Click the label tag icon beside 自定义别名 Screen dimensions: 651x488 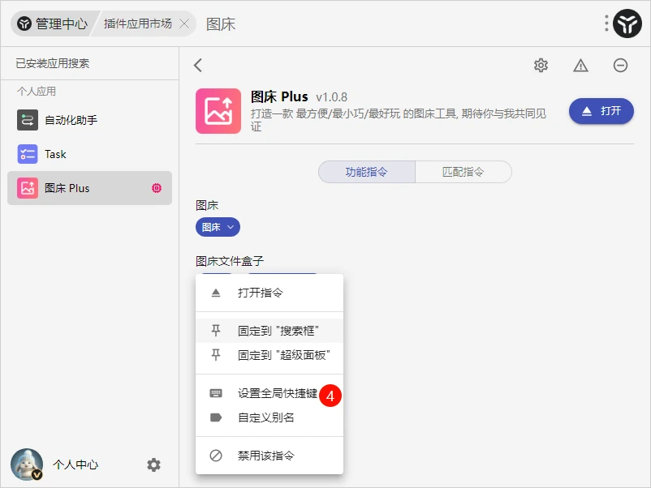click(x=216, y=417)
